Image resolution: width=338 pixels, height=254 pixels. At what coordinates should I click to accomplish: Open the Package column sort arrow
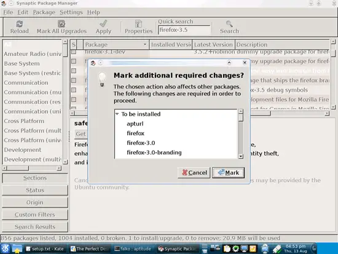pos(145,44)
